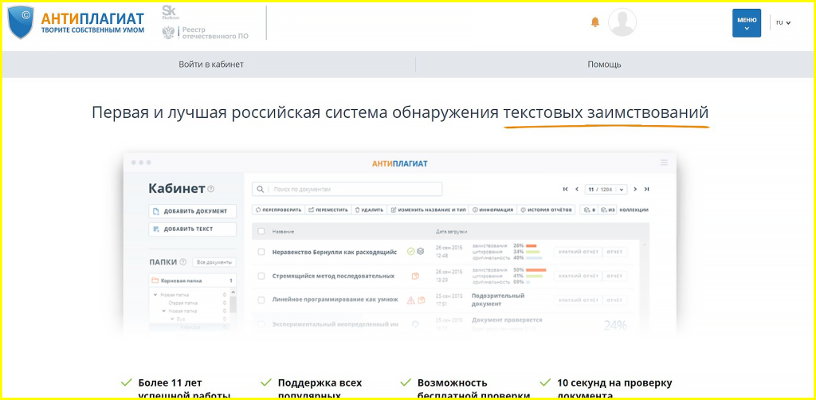Click the red warning triangle in Линейное программирование row
This screenshot has width=816, height=400.
(x=410, y=300)
